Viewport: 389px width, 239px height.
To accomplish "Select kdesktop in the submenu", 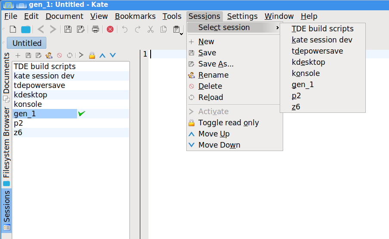I will [x=323, y=62].
